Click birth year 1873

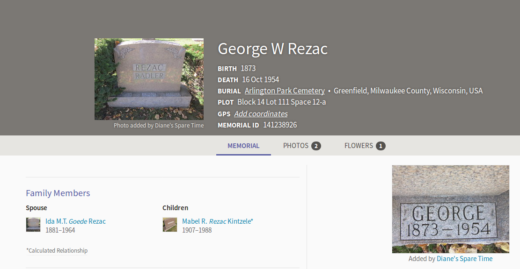coord(248,69)
